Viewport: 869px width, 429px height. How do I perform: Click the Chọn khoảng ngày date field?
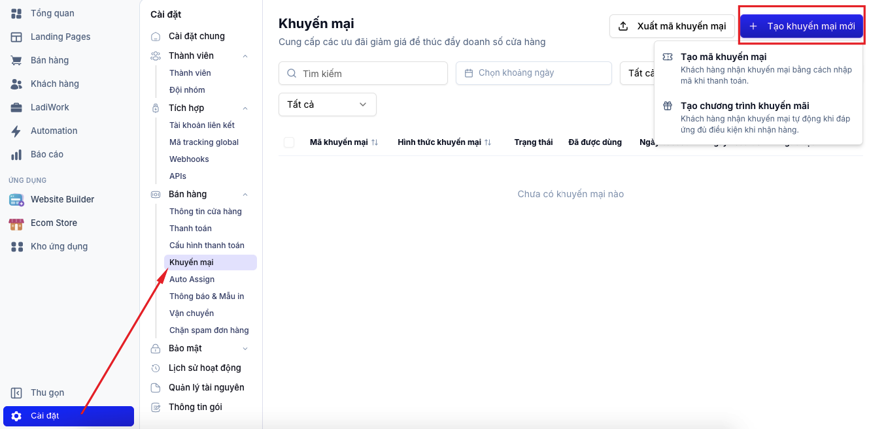pyautogui.click(x=534, y=73)
